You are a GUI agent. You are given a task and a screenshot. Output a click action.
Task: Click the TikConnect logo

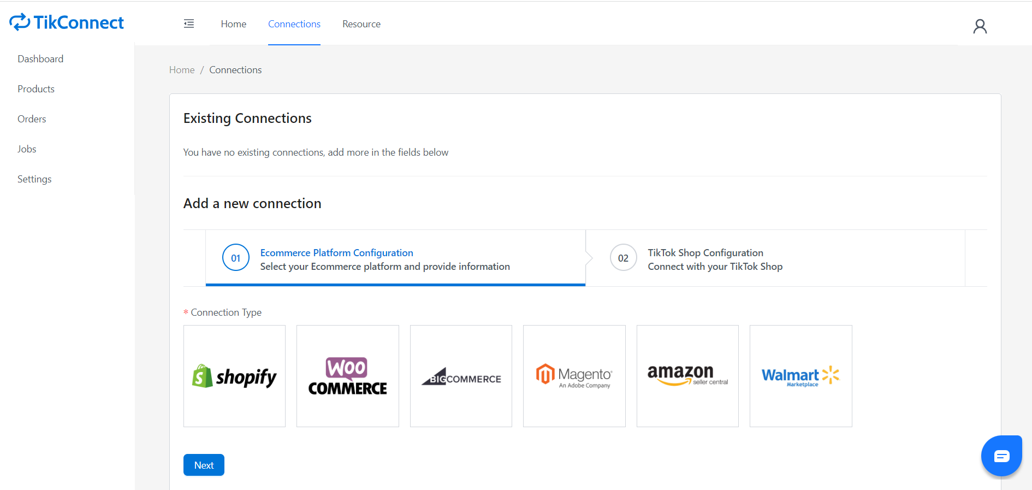[67, 22]
